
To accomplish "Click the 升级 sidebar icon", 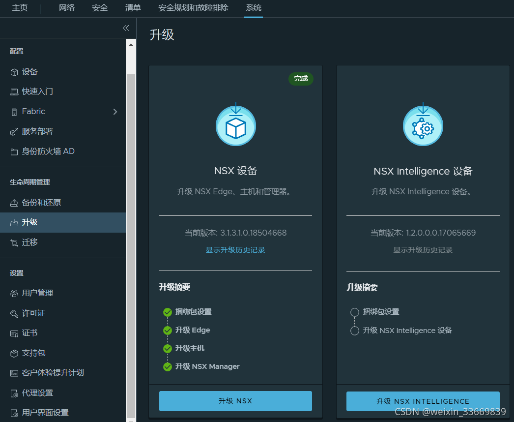I will [14, 223].
